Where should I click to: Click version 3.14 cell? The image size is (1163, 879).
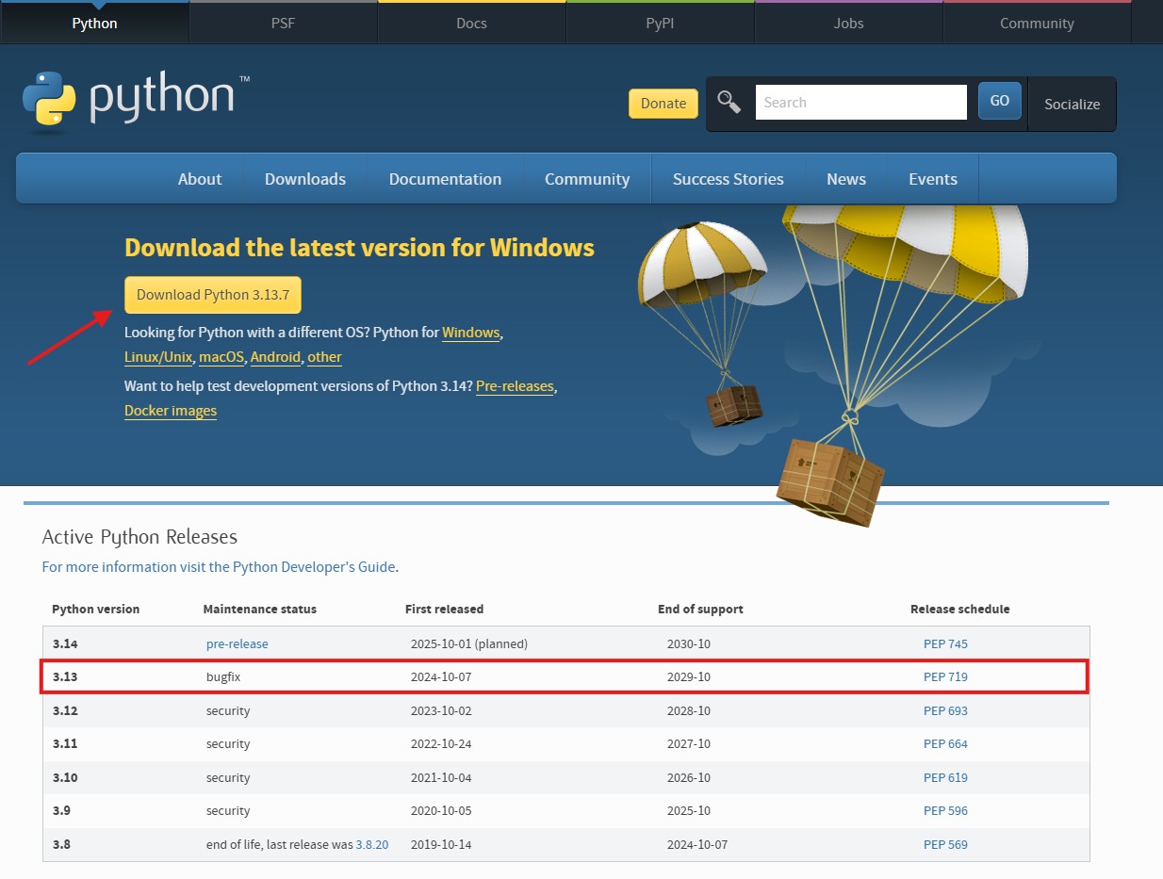pos(65,644)
